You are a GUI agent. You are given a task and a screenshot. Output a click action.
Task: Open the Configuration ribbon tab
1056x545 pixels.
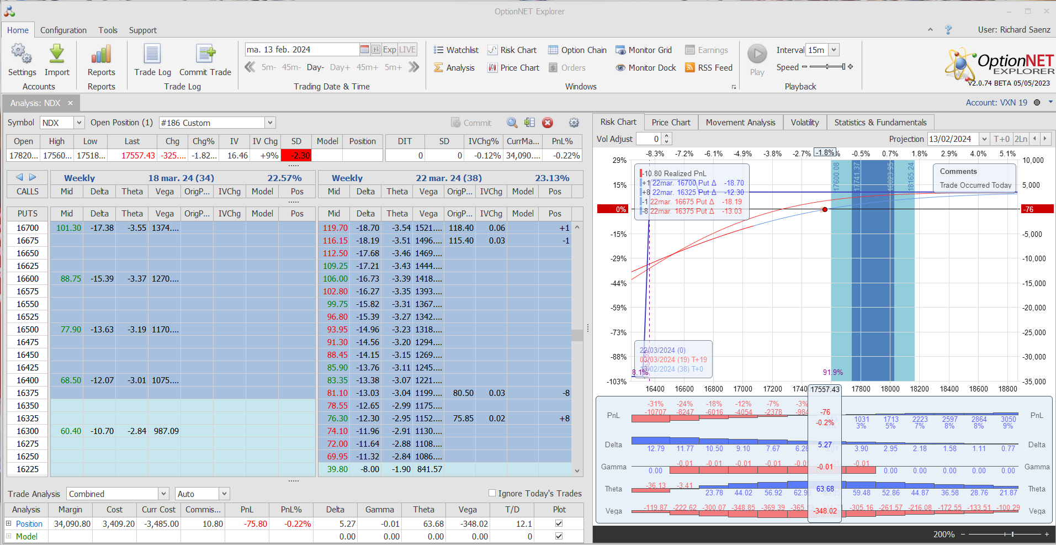(x=63, y=30)
